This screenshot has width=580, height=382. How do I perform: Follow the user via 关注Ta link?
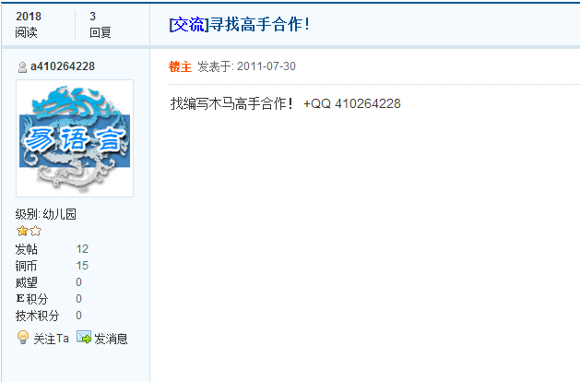pyautogui.click(x=51, y=339)
